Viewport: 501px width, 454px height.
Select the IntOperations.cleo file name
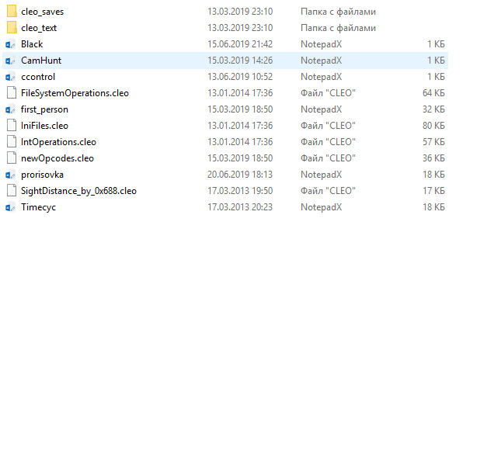[x=58, y=142]
